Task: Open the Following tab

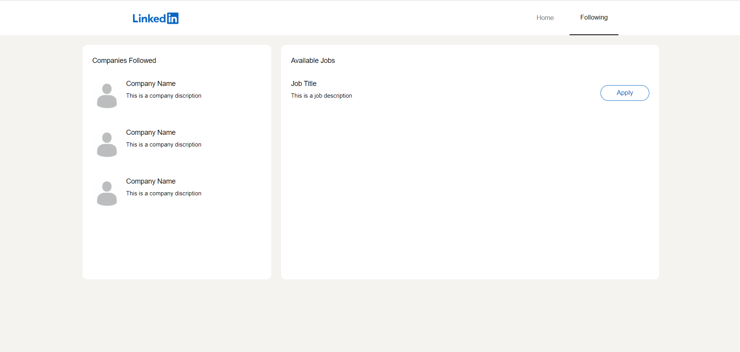Action: (594, 17)
